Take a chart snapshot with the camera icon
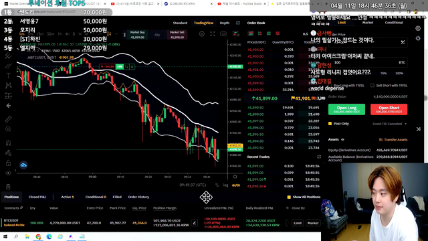The width and height of the screenshot is (428, 241). pyautogui.click(x=223, y=34)
